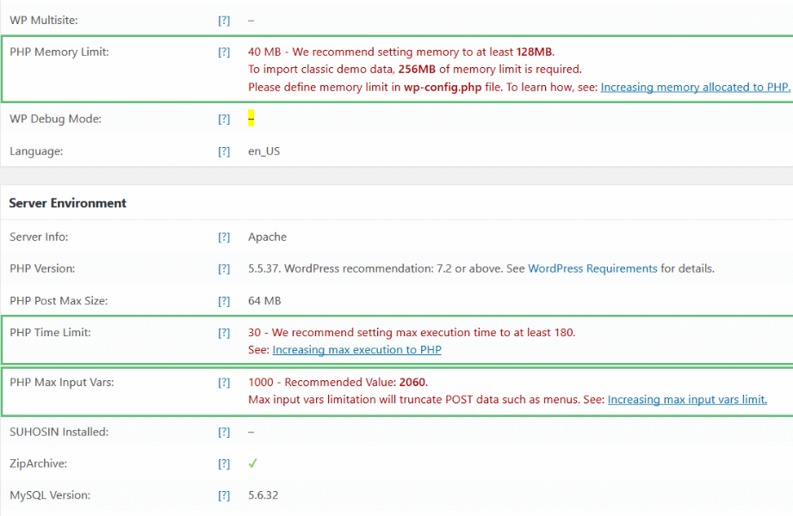Click the PHP Max Input Vars help icon
The width and height of the screenshot is (793, 516).
224,383
